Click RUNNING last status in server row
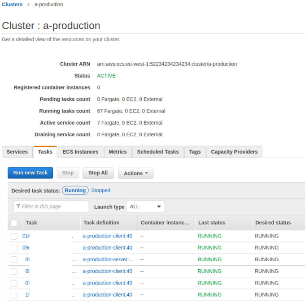Image resolution: width=305 pixels, height=302 pixels. [x=209, y=259]
